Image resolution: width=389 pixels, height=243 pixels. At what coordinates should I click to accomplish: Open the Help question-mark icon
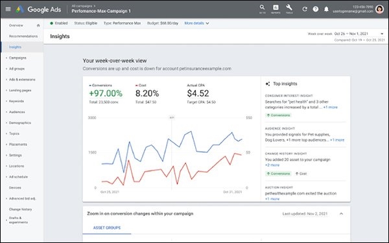click(316, 9)
